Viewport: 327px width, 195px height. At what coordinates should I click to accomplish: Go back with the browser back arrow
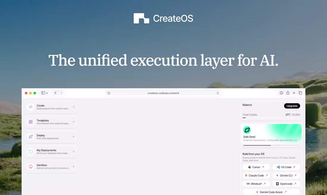[56, 93]
